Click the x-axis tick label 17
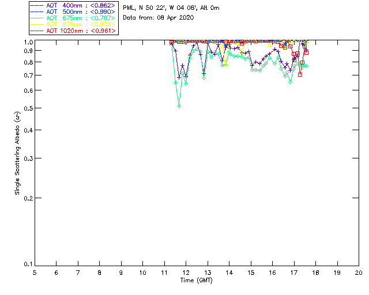The width and height of the screenshot is (369, 295). 294,271
